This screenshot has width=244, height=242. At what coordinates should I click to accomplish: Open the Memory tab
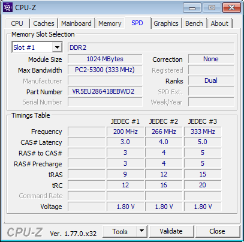click(x=110, y=23)
